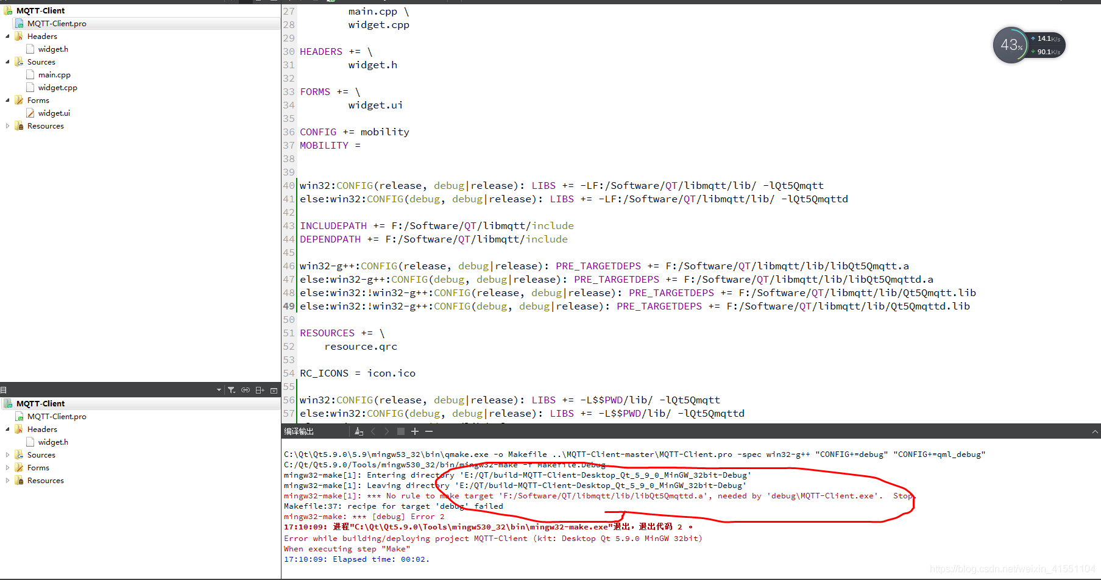Click 'Elapsed time: 00:02.' output line
The height and width of the screenshot is (580, 1101).
(x=356, y=559)
